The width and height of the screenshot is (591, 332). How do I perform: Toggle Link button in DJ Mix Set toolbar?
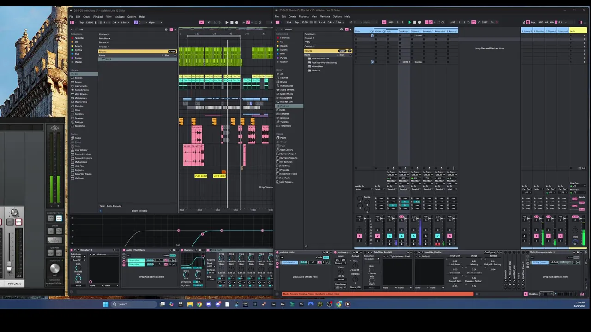click(289, 22)
